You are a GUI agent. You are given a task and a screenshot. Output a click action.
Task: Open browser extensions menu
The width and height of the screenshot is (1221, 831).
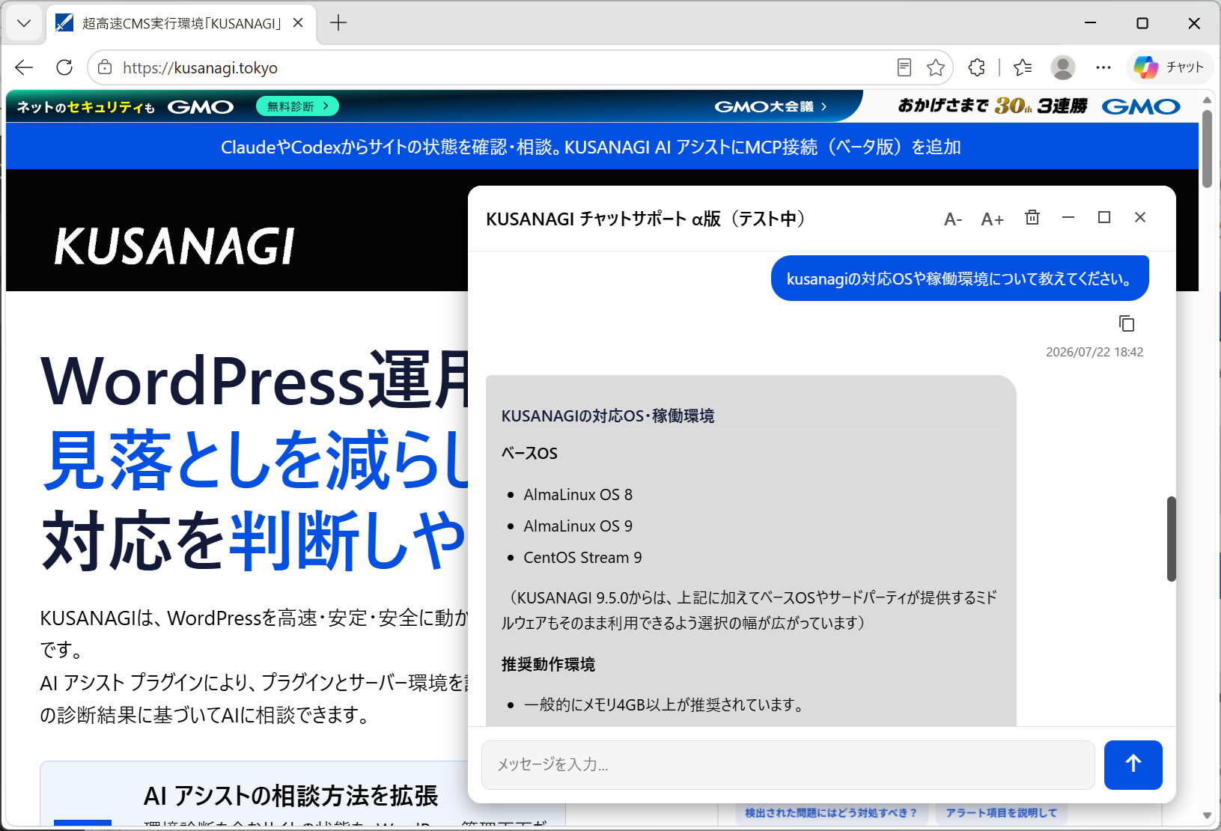976,67
